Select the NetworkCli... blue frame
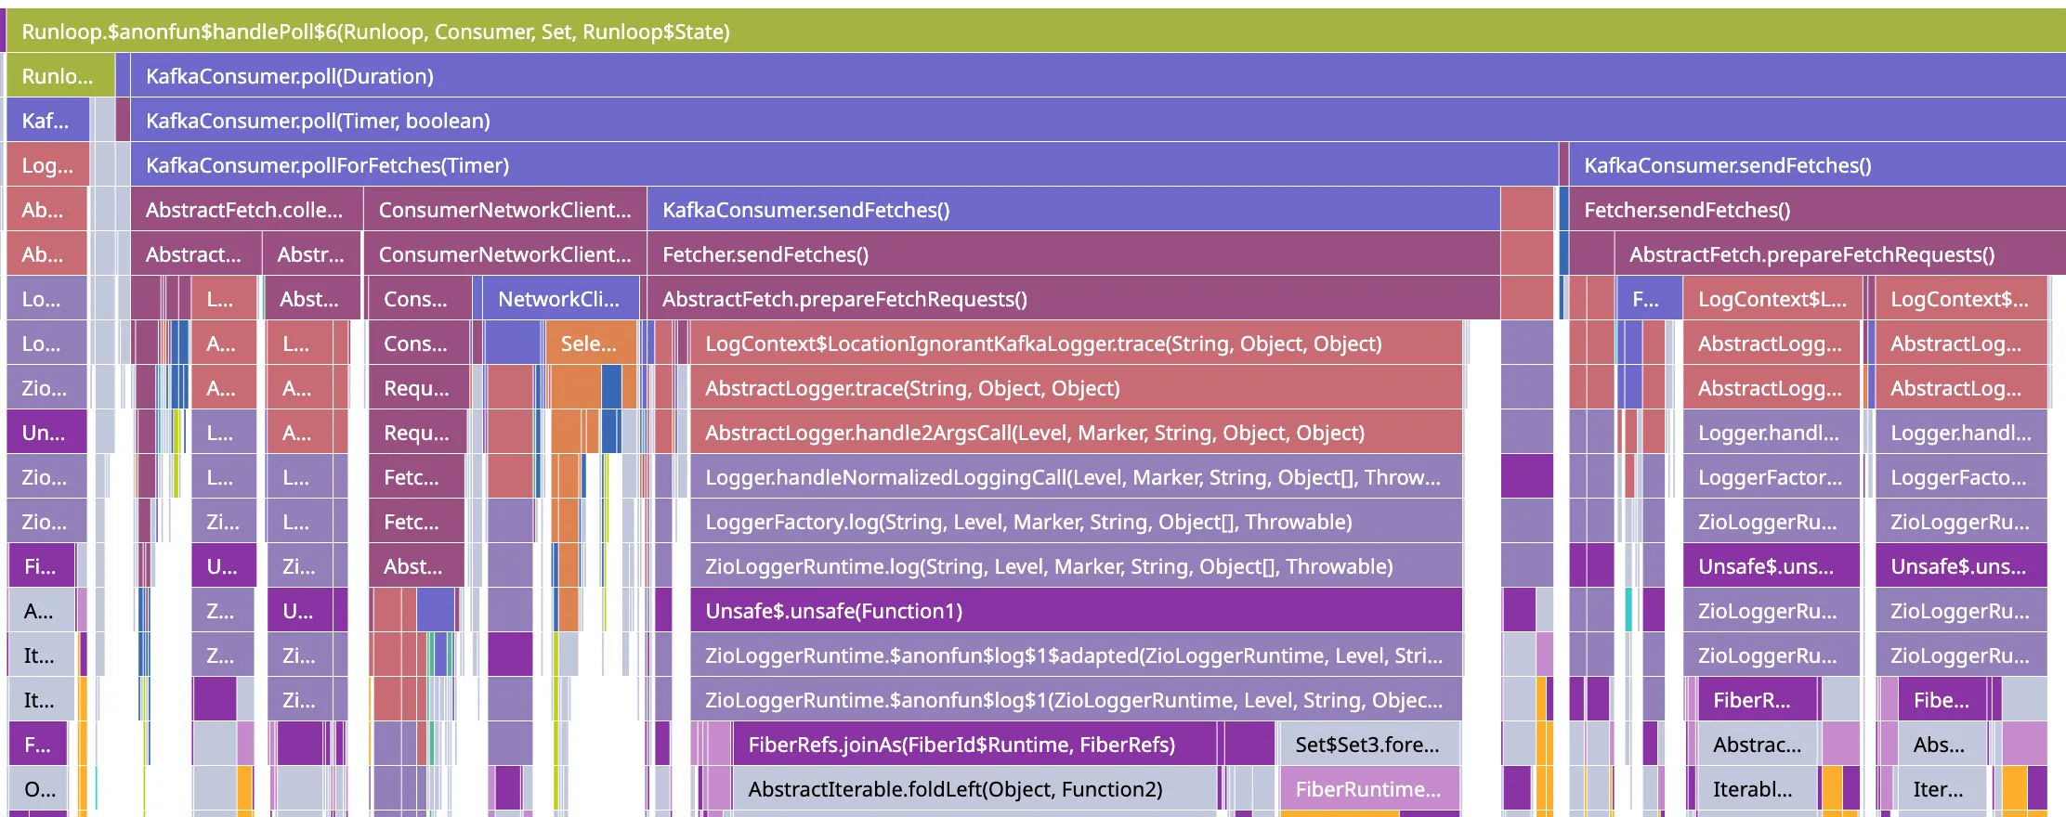Viewport: 2066px width, 817px height. (559, 299)
